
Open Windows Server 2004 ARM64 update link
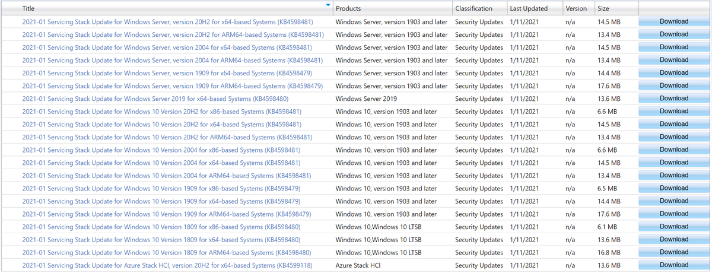coord(173,61)
